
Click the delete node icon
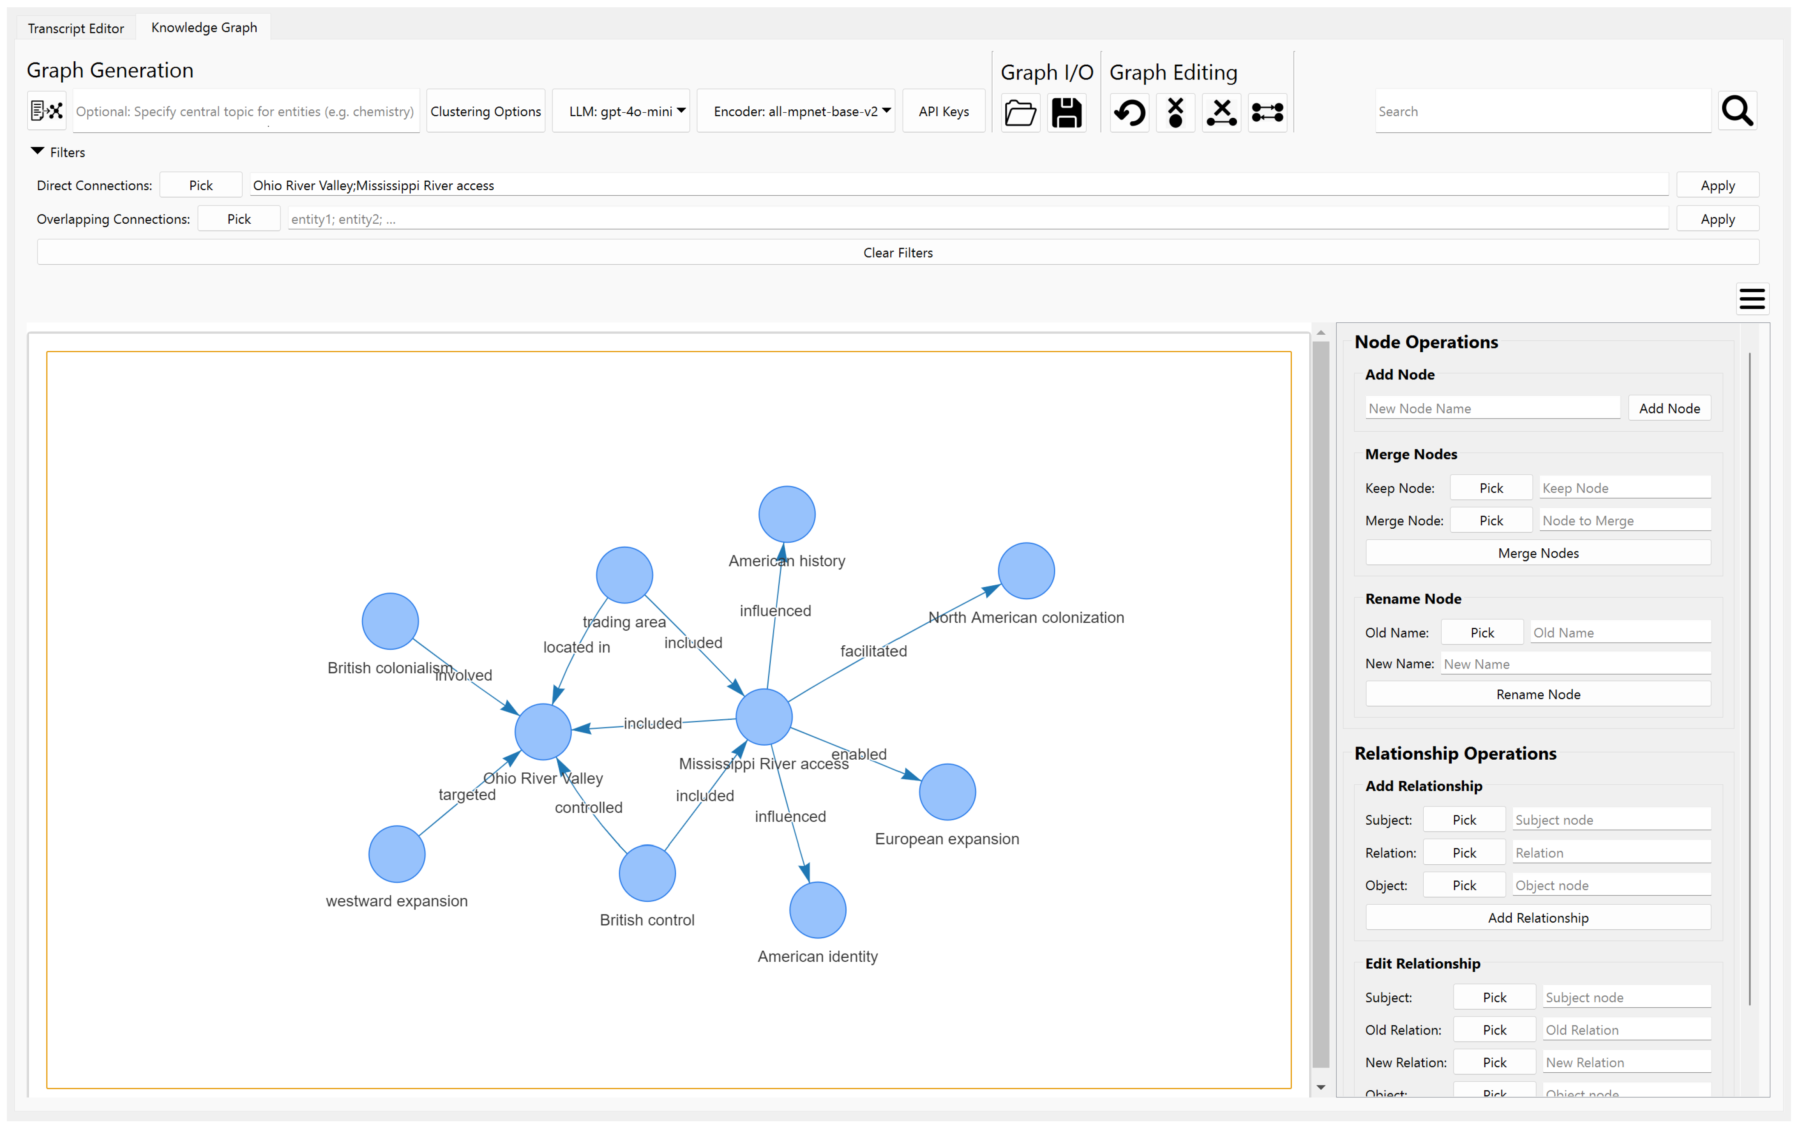[1175, 113]
